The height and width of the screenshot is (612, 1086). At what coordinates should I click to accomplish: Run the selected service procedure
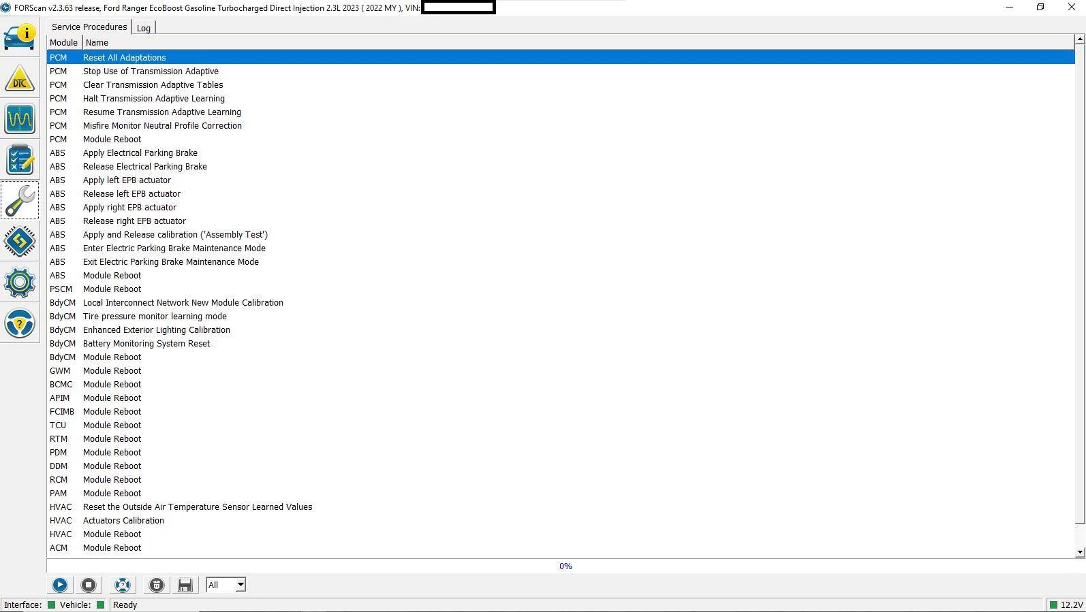60,585
